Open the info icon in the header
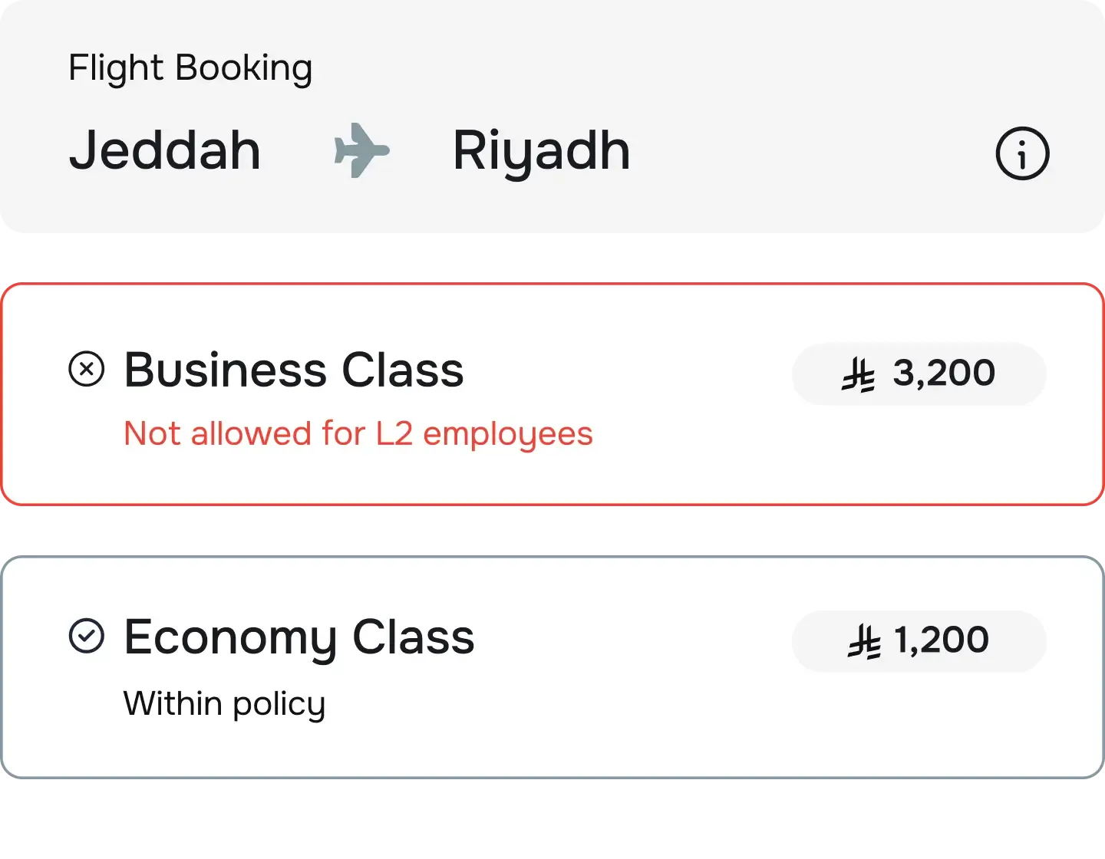The image size is (1105, 859). 1022,153
